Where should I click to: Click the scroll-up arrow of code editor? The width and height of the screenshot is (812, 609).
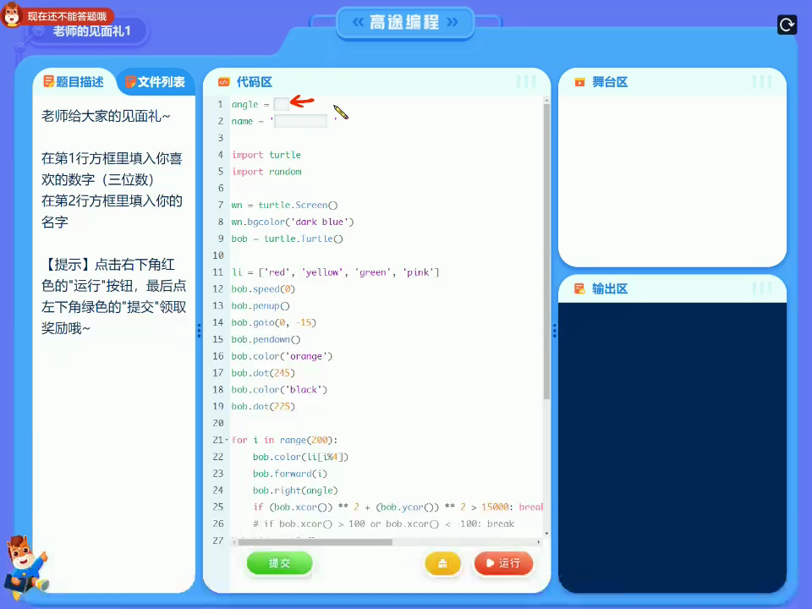click(x=546, y=100)
